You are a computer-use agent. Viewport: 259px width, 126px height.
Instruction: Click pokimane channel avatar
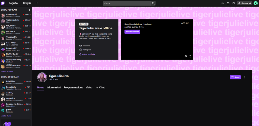3,33
